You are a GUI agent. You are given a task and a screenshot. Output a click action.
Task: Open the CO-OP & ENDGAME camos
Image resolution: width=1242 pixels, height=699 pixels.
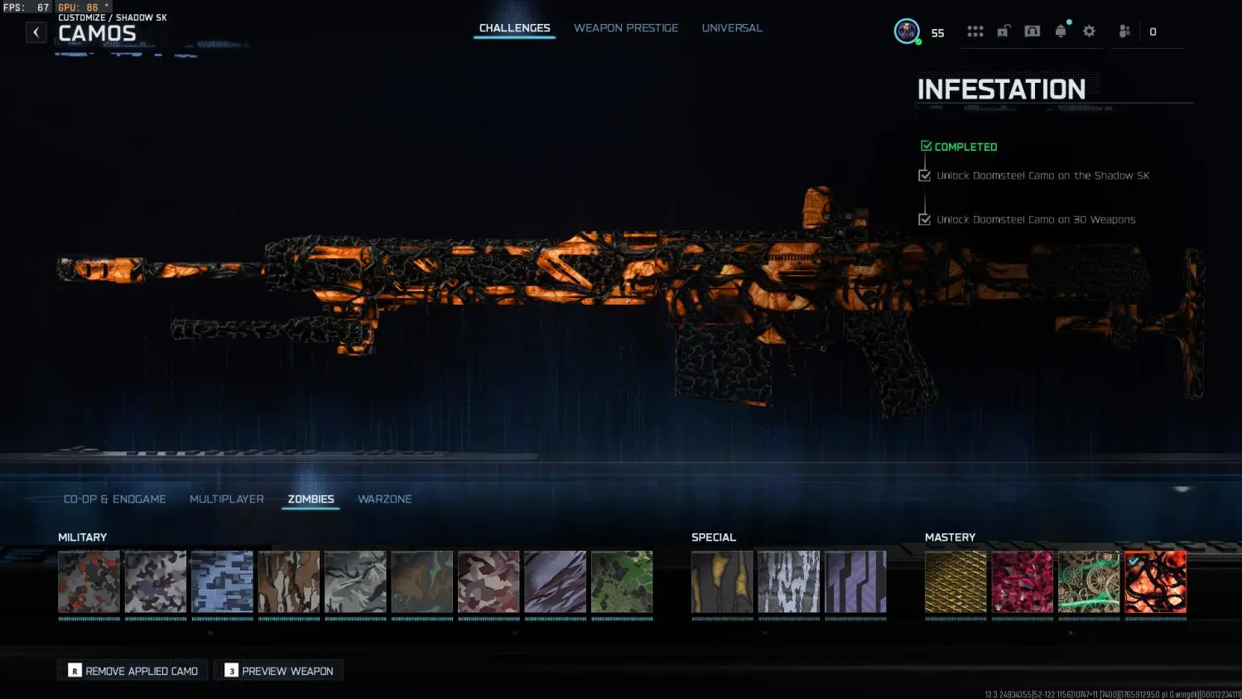114,499
